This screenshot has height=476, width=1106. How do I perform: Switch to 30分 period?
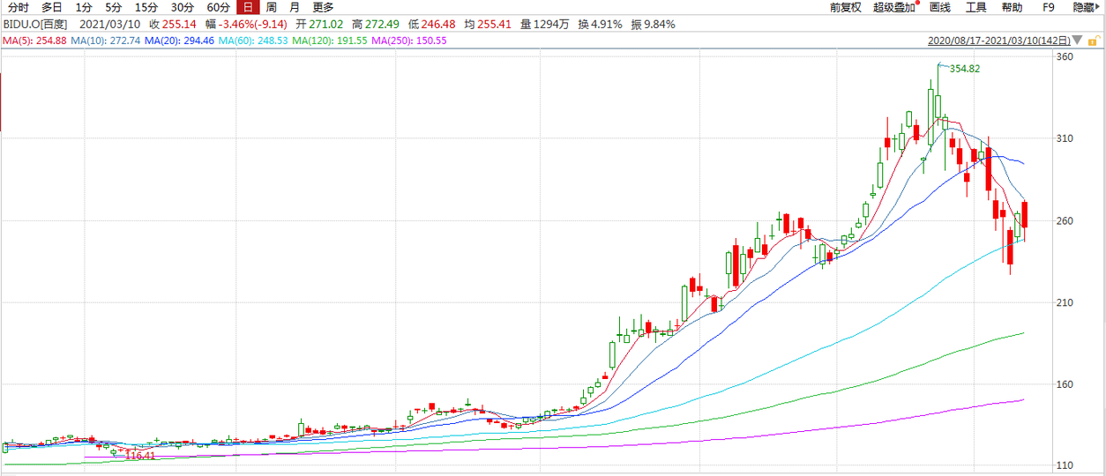point(182,7)
